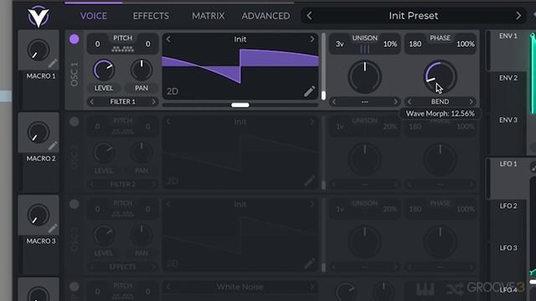
Task: Click OSC 1 unison detune 10% value
Action: click(x=390, y=44)
